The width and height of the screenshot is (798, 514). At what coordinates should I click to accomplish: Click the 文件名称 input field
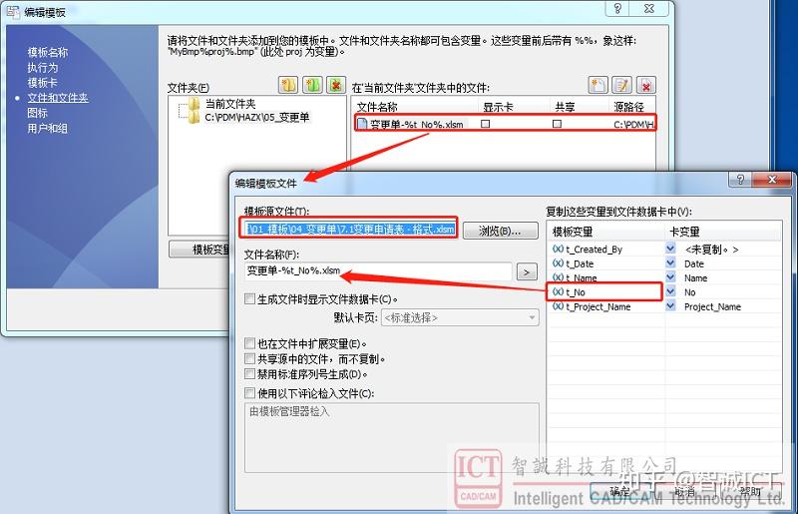[x=378, y=271]
